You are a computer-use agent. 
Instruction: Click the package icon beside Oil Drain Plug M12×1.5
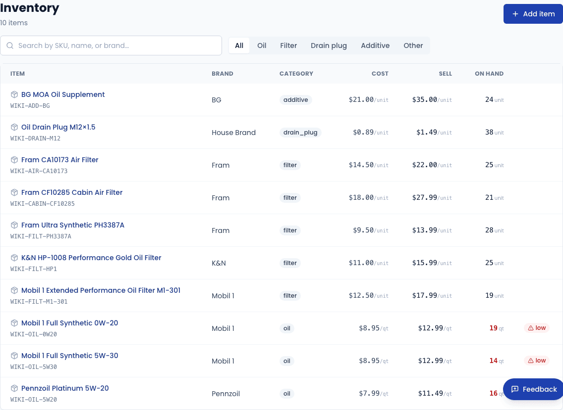[14, 127]
